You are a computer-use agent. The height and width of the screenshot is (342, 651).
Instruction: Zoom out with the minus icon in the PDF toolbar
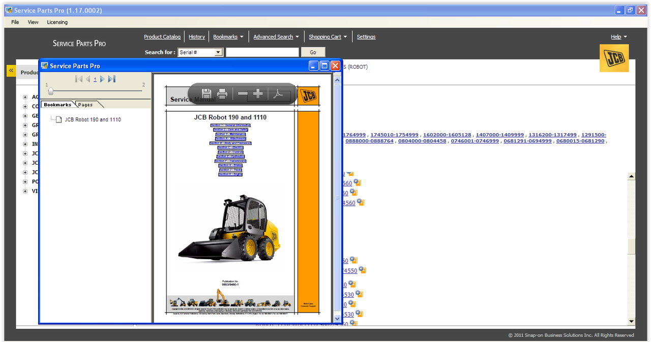pos(243,94)
